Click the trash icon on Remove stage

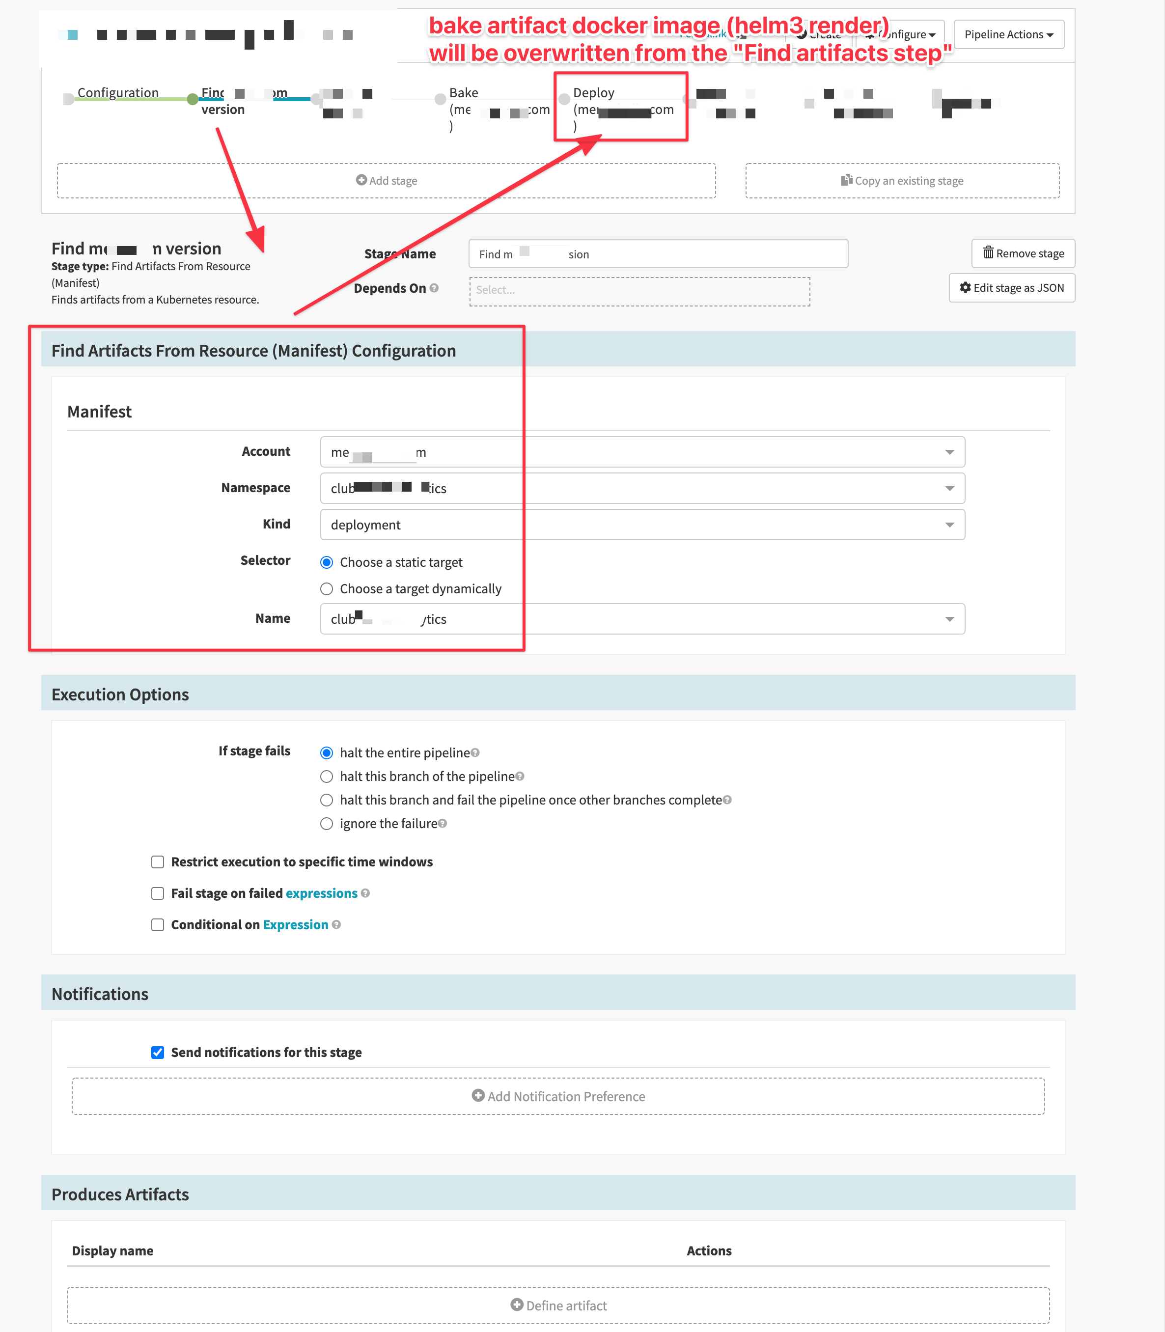[988, 253]
